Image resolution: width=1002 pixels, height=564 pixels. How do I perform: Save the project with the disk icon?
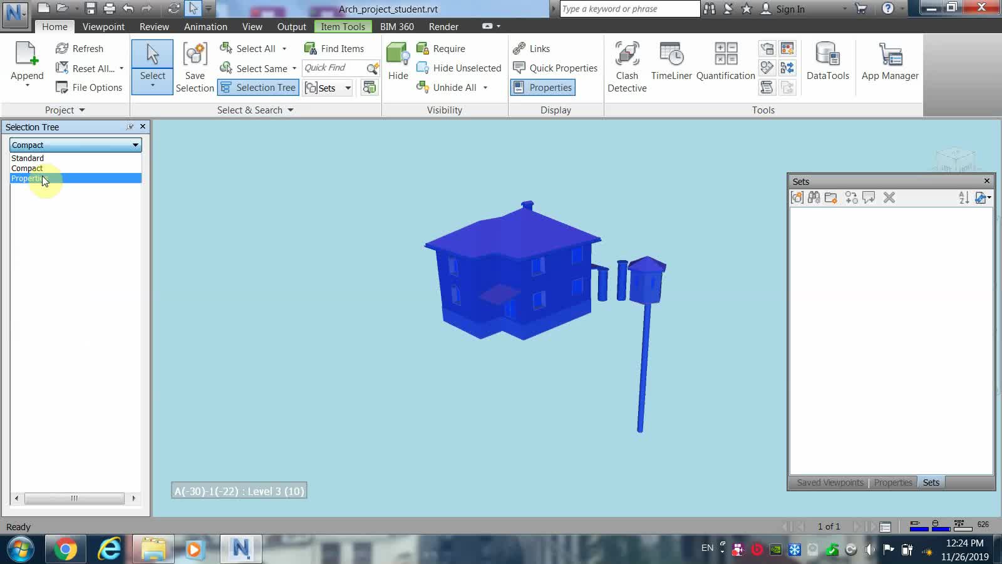point(91,8)
